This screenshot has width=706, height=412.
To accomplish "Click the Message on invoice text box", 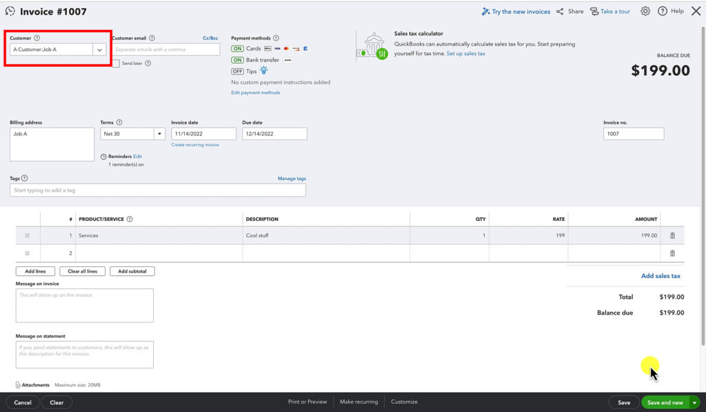I will [84, 305].
